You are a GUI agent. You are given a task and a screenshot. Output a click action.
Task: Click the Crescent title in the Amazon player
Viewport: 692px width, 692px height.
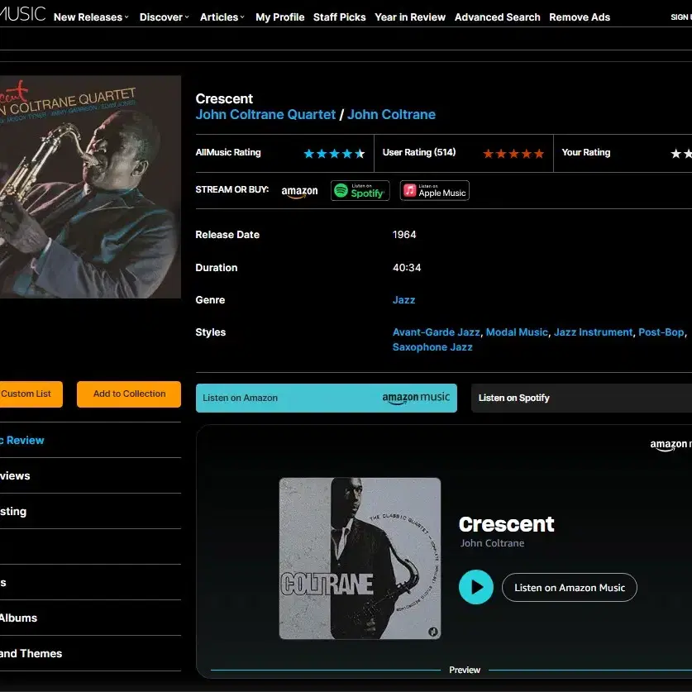pyautogui.click(x=506, y=524)
